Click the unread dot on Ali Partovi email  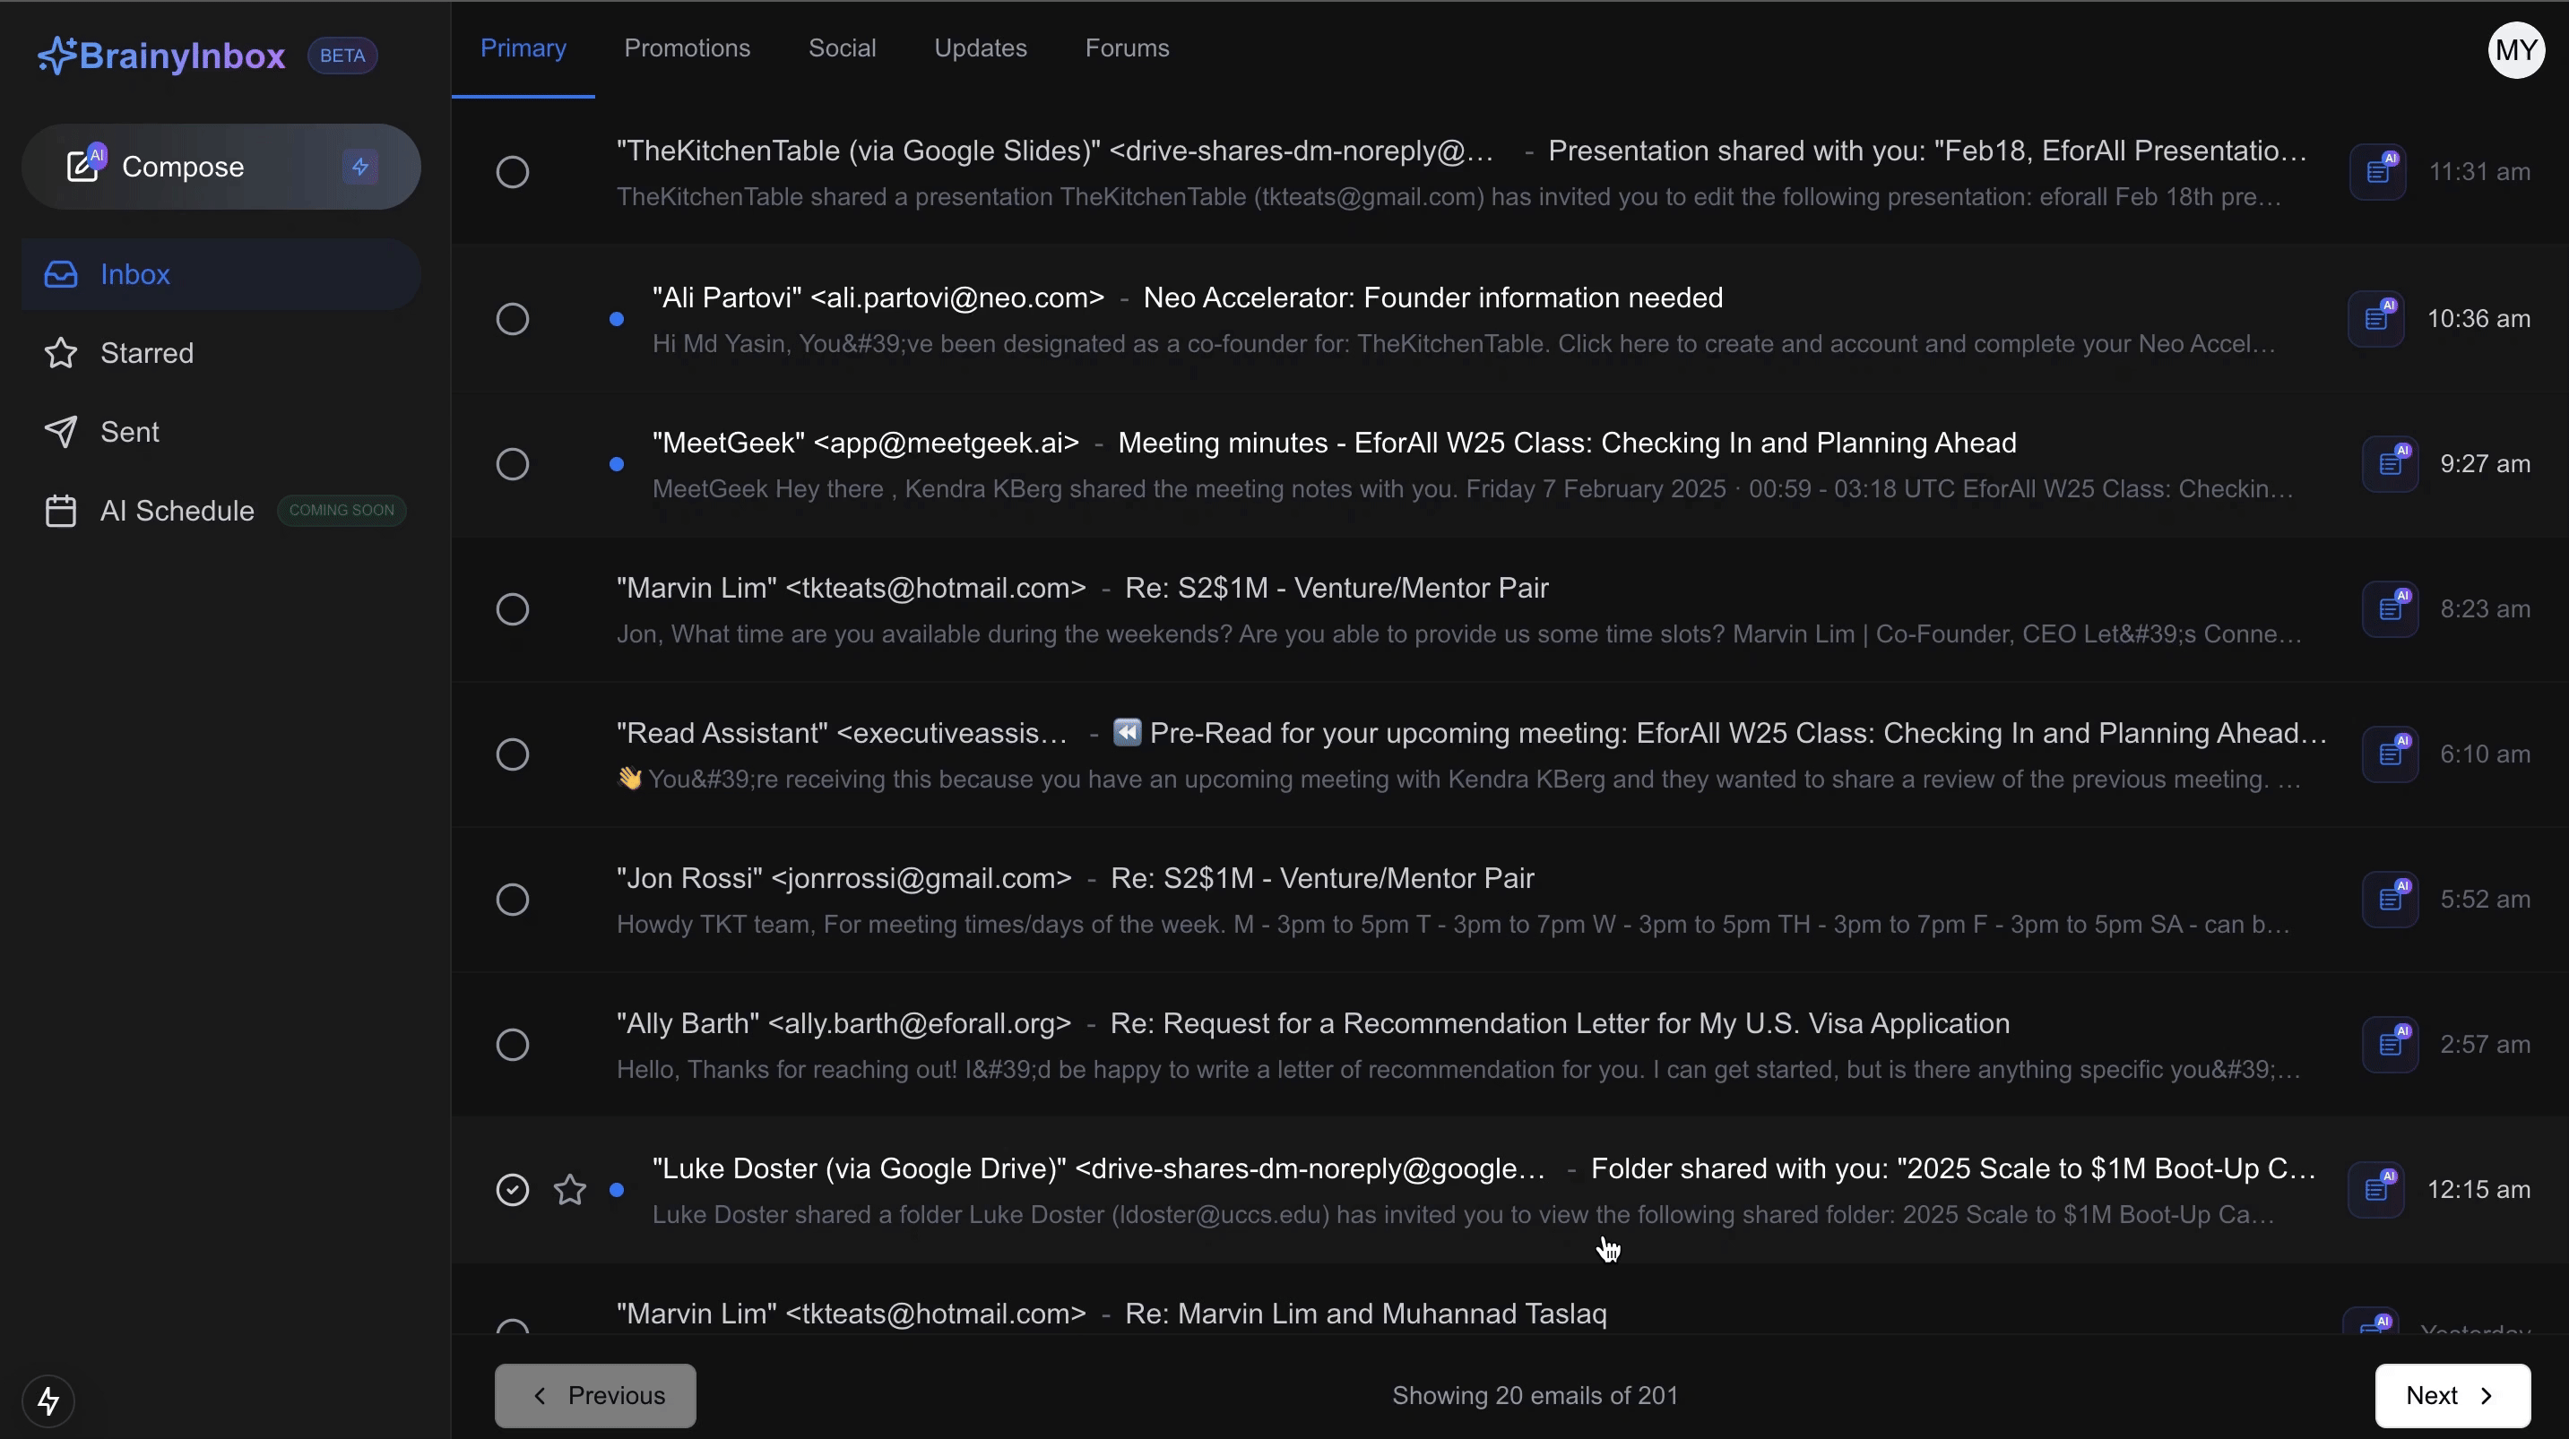pyautogui.click(x=617, y=319)
